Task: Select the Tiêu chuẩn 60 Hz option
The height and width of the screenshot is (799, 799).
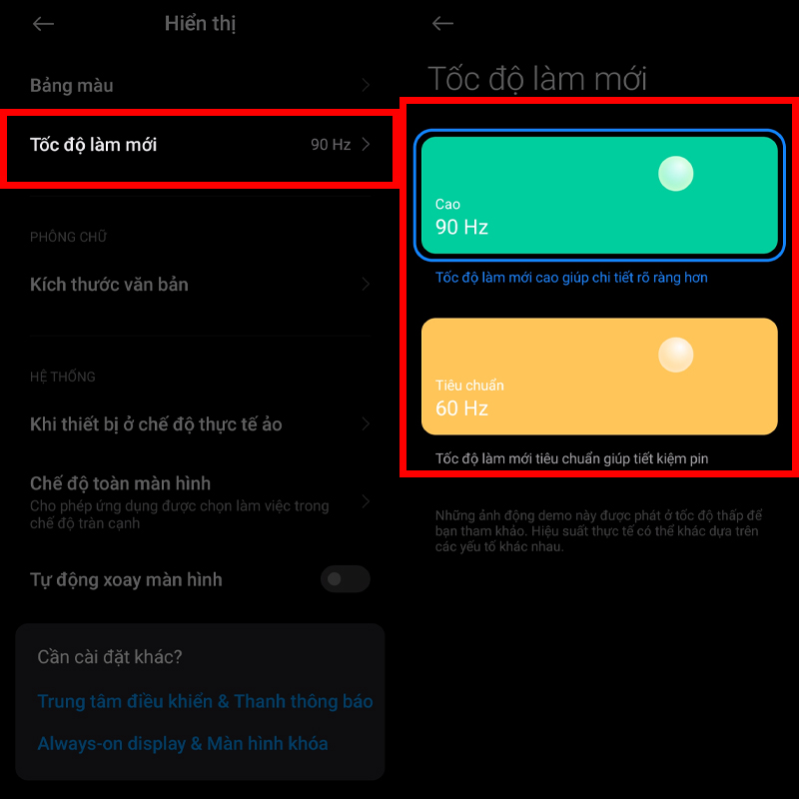Action: tap(599, 377)
